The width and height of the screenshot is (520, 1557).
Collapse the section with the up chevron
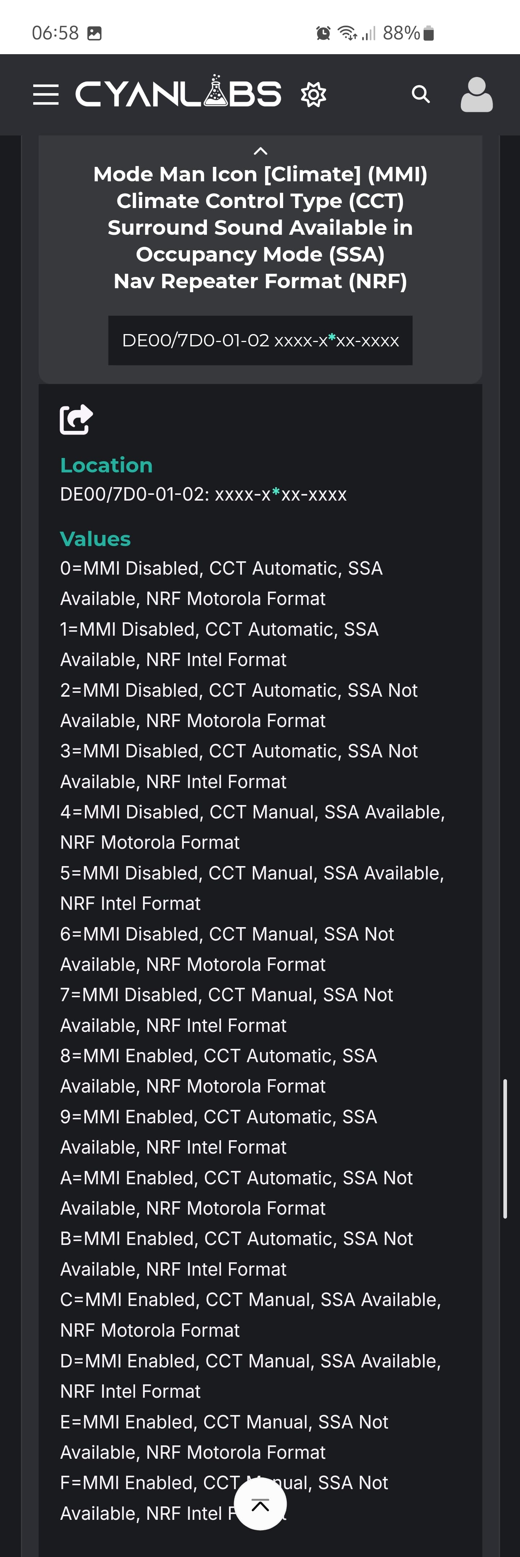point(261,151)
